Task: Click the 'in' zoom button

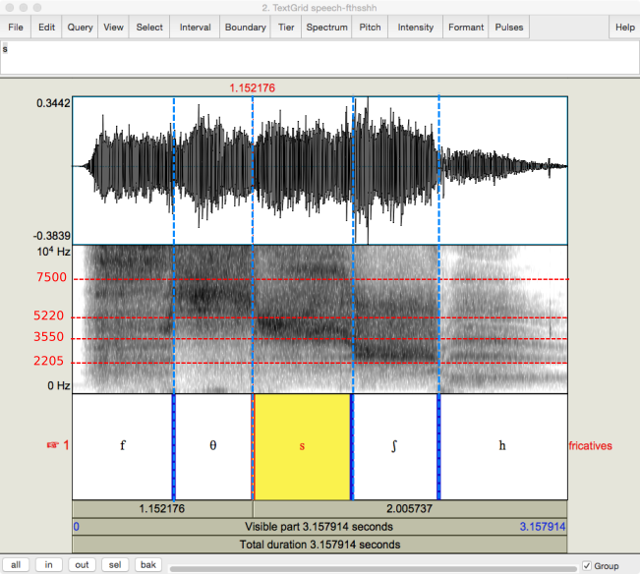Action: coord(48,564)
